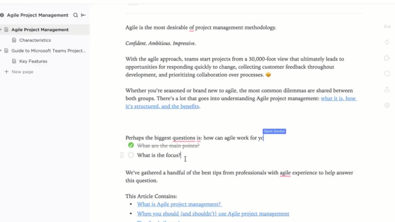Collapse the Agile Project Management page tree
Image resolution: width=395 pixels, height=222 pixels.
tap(1, 30)
